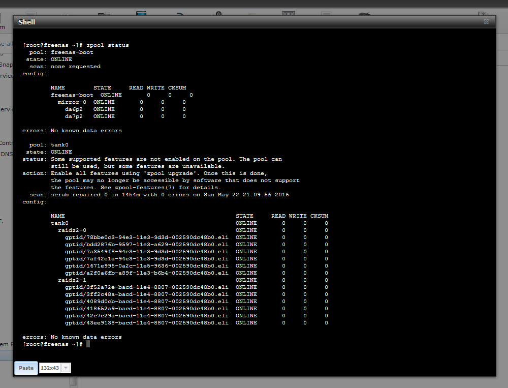Screen dimensions: 508x388
Task: Click the 'pool: tank0' line
Action: pyautogui.click(x=49, y=145)
